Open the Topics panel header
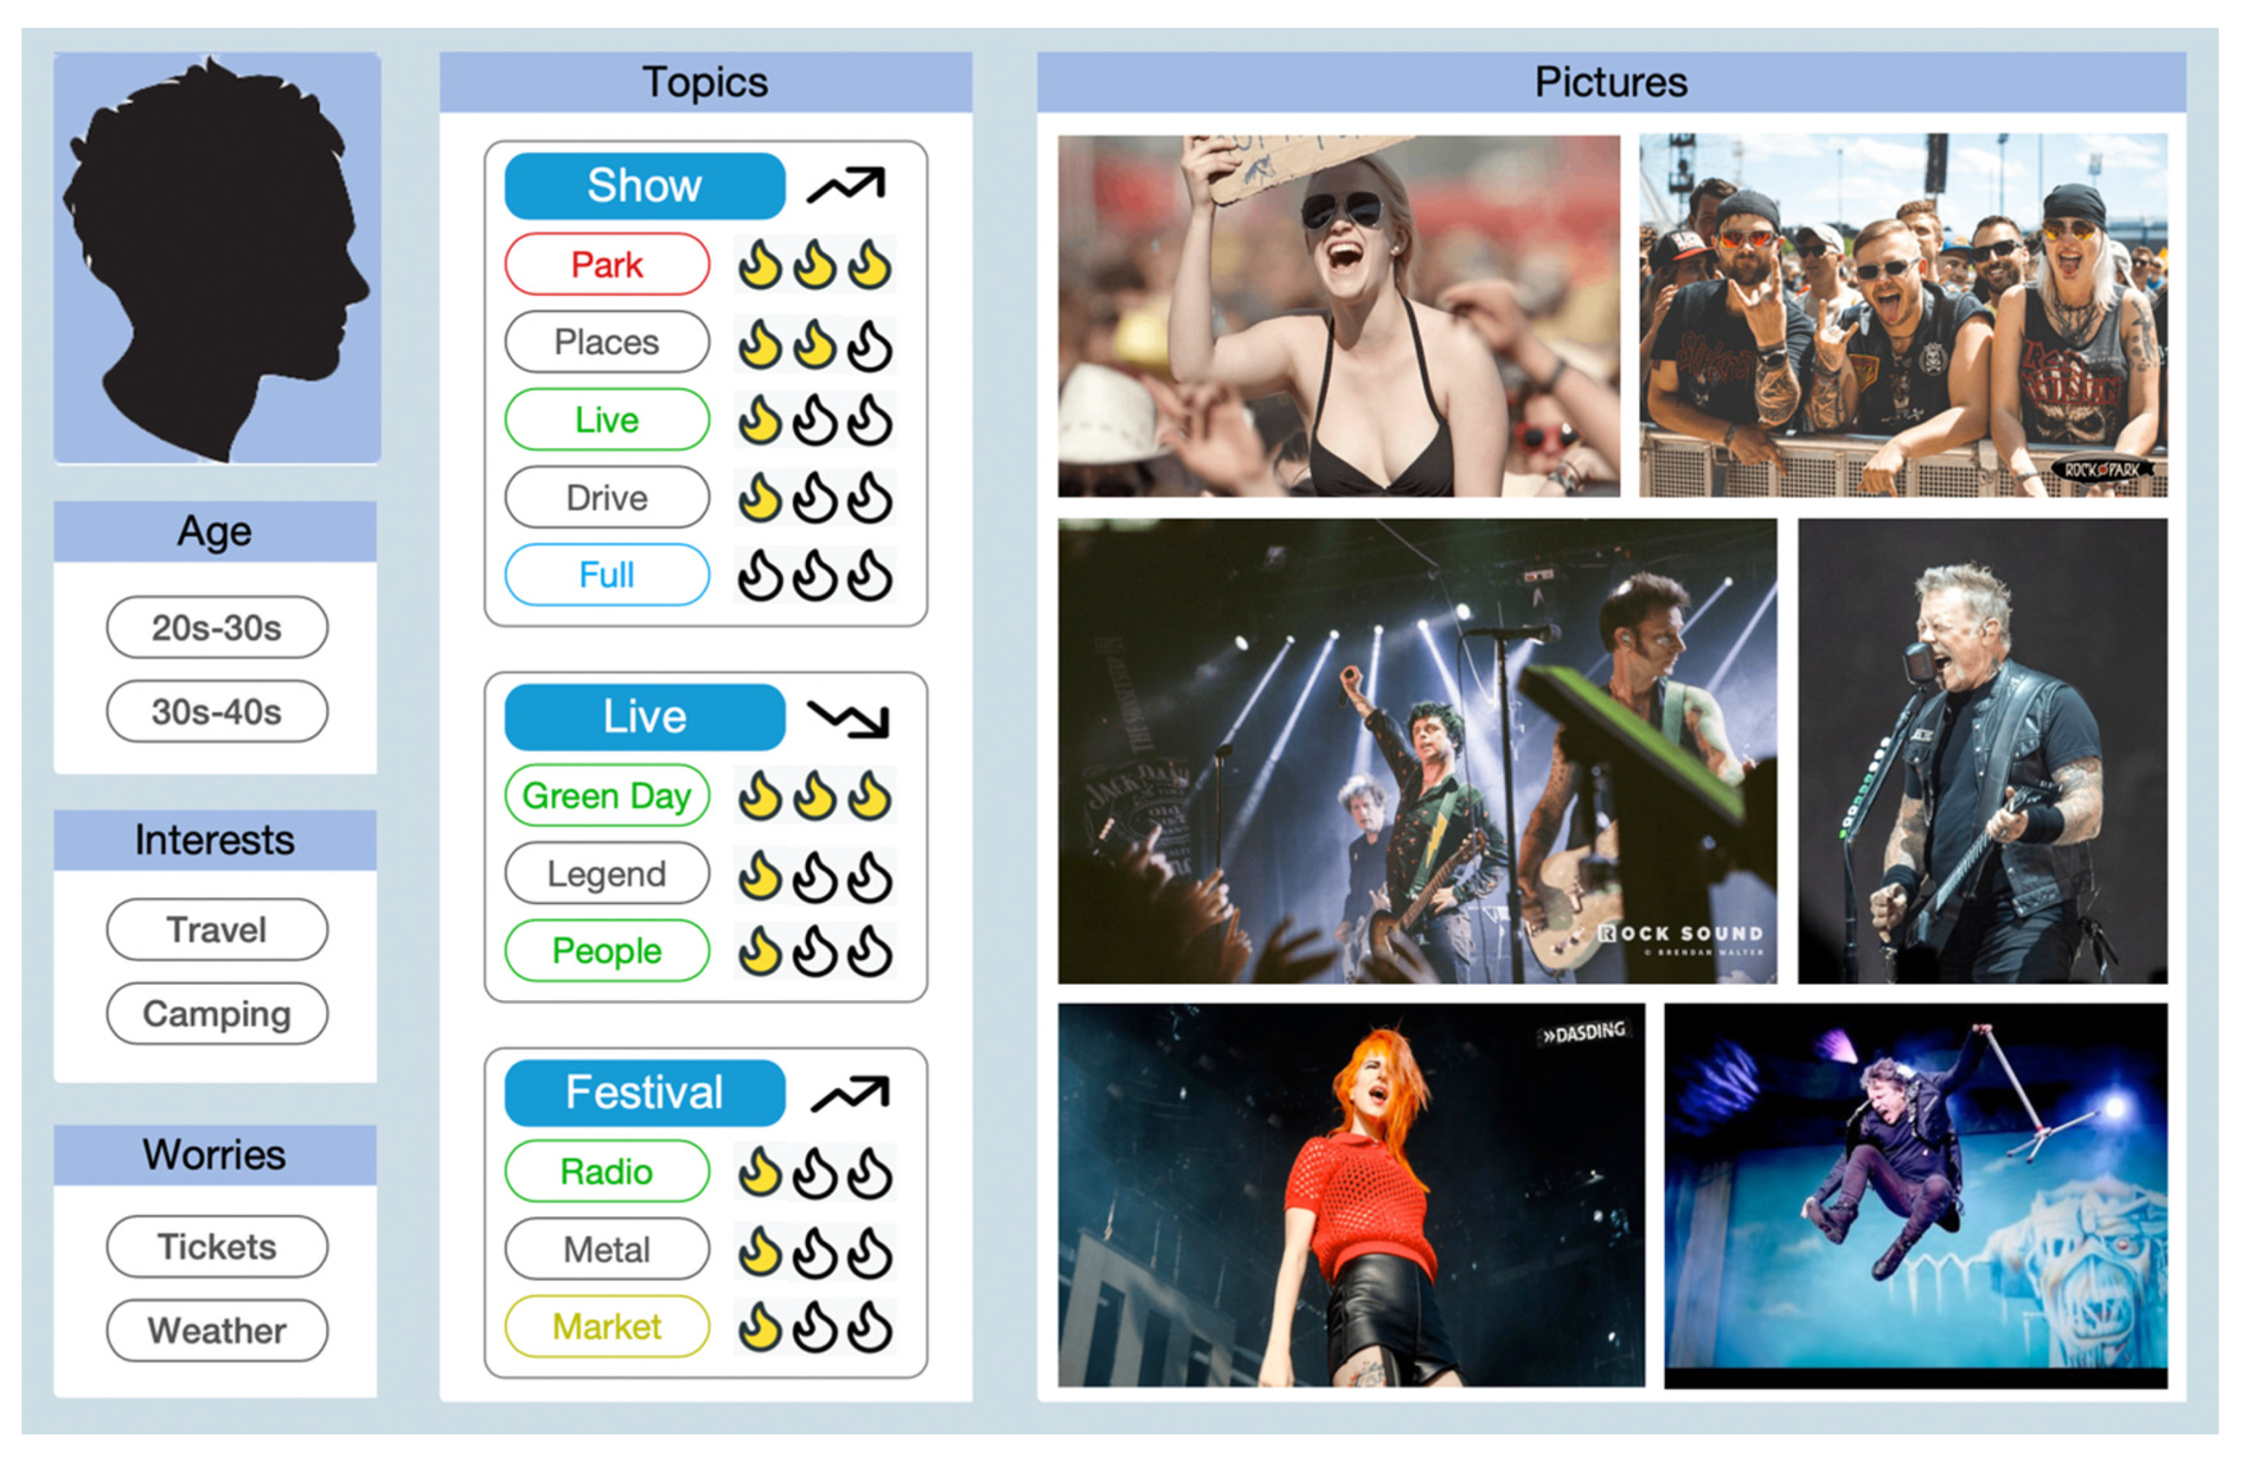Screen dimensions: 2247x1460 pos(705,82)
